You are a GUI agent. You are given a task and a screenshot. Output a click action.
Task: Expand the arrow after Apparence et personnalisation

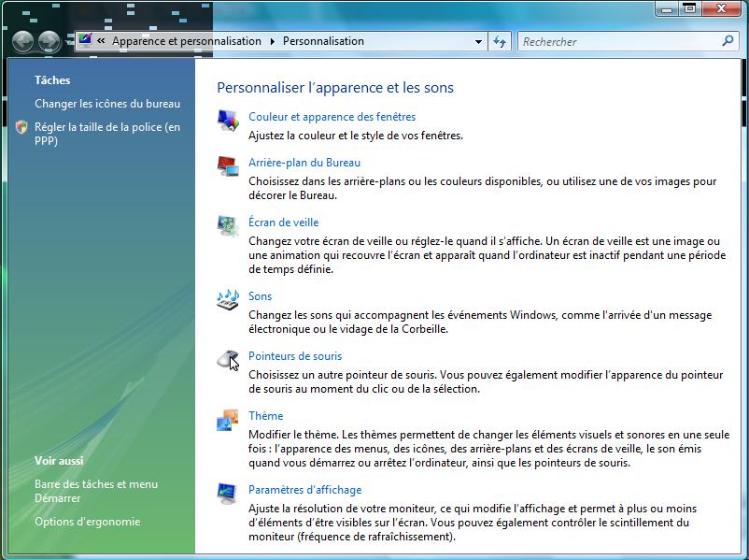pyautogui.click(x=273, y=42)
